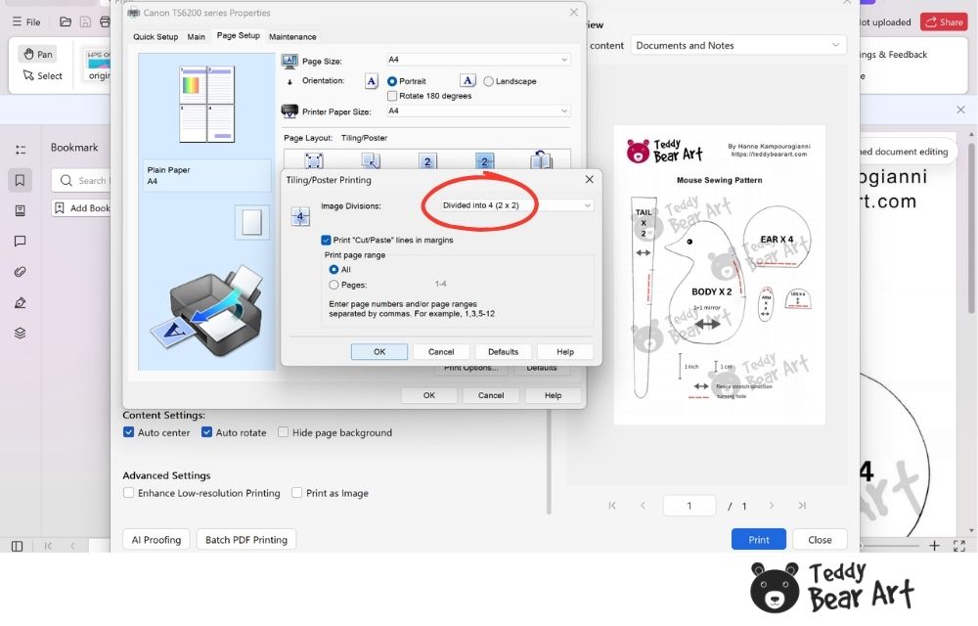Select the Select arrow tool

coord(42,75)
